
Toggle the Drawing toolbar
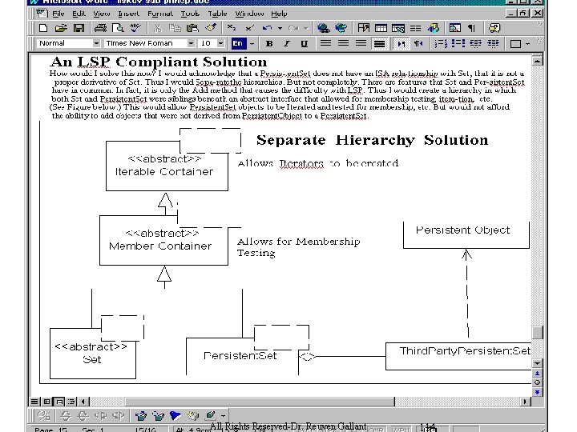[433, 28]
